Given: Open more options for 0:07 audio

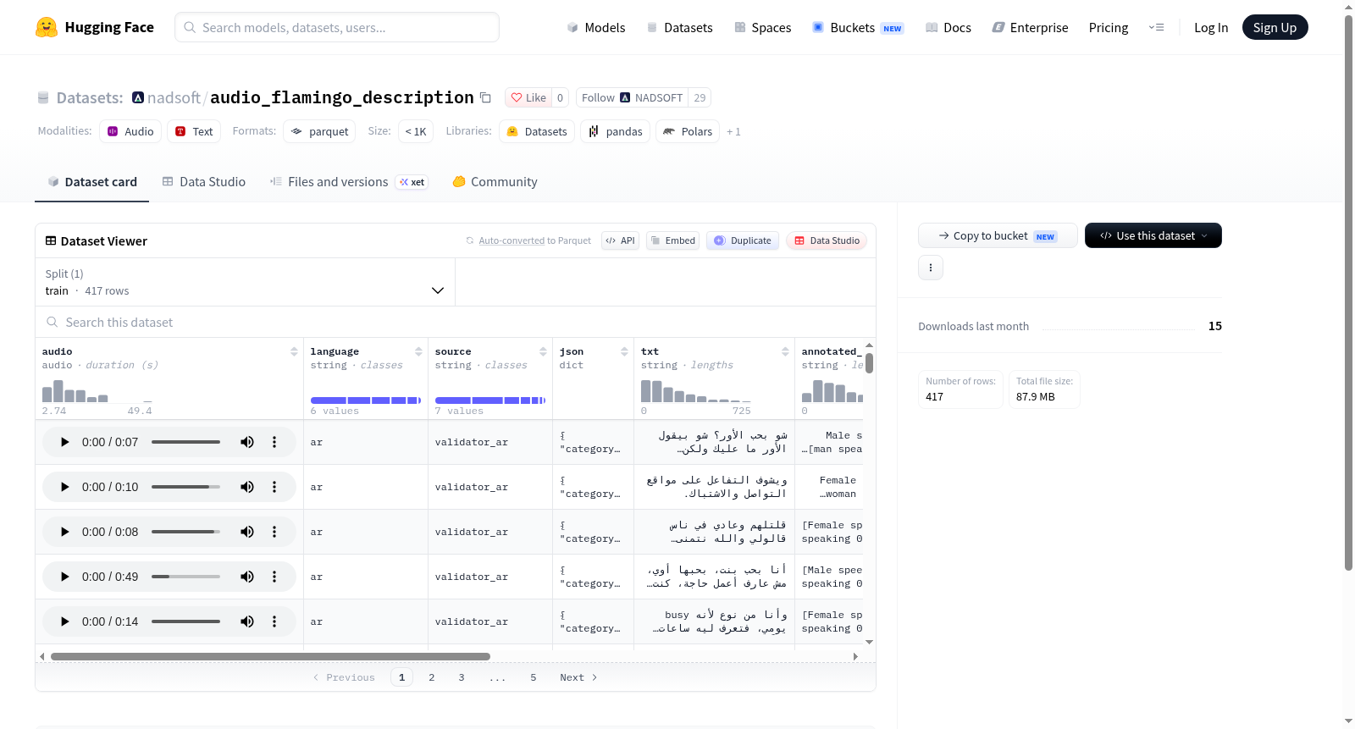Looking at the screenshot, I should click(x=274, y=442).
